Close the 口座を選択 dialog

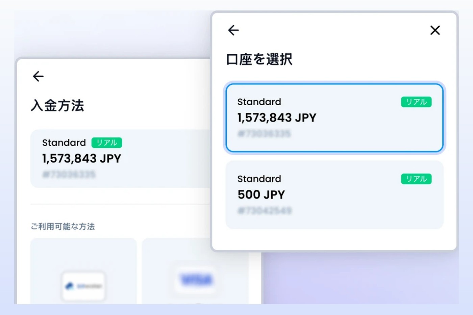[435, 30]
